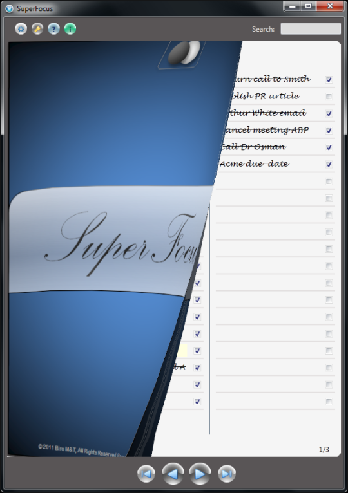Image resolution: width=348 pixels, height=493 pixels.
Task: Uncheck the 'meeting ABP' task checkbox
Action: coord(329,131)
